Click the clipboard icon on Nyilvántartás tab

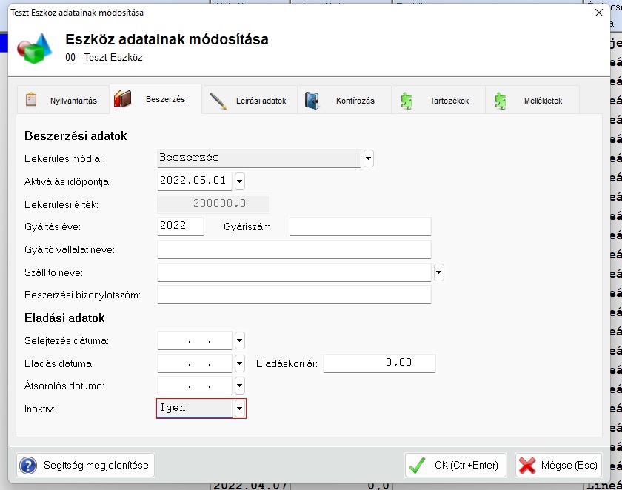pos(31,100)
